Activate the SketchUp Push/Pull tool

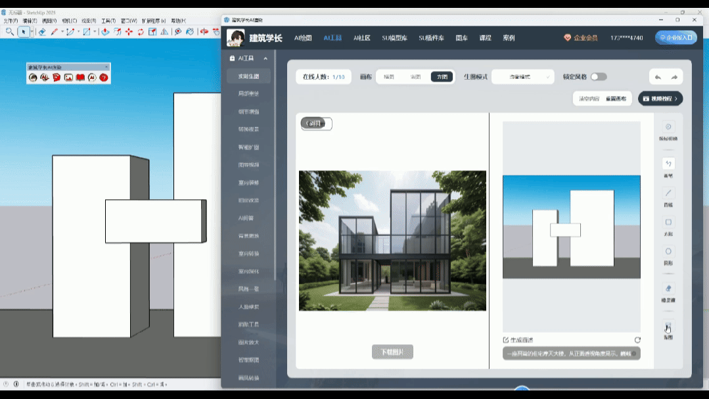coord(105,32)
